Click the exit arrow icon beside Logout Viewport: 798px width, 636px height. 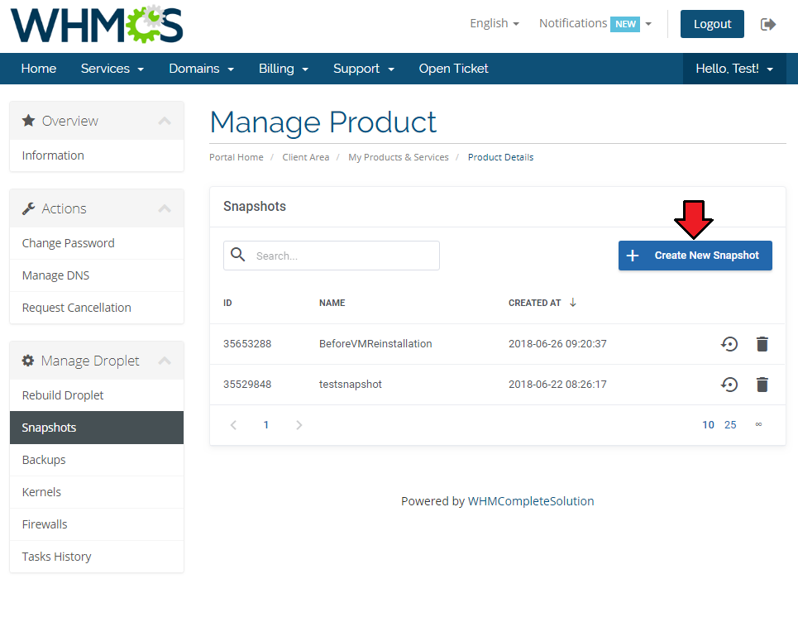pyautogui.click(x=768, y=24)
